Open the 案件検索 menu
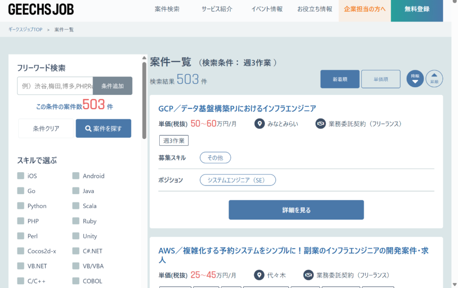 [x=167, y=9]
